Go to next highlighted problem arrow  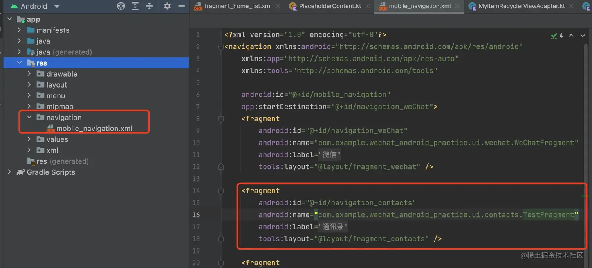pyautogui.click(x=583, y=36)
